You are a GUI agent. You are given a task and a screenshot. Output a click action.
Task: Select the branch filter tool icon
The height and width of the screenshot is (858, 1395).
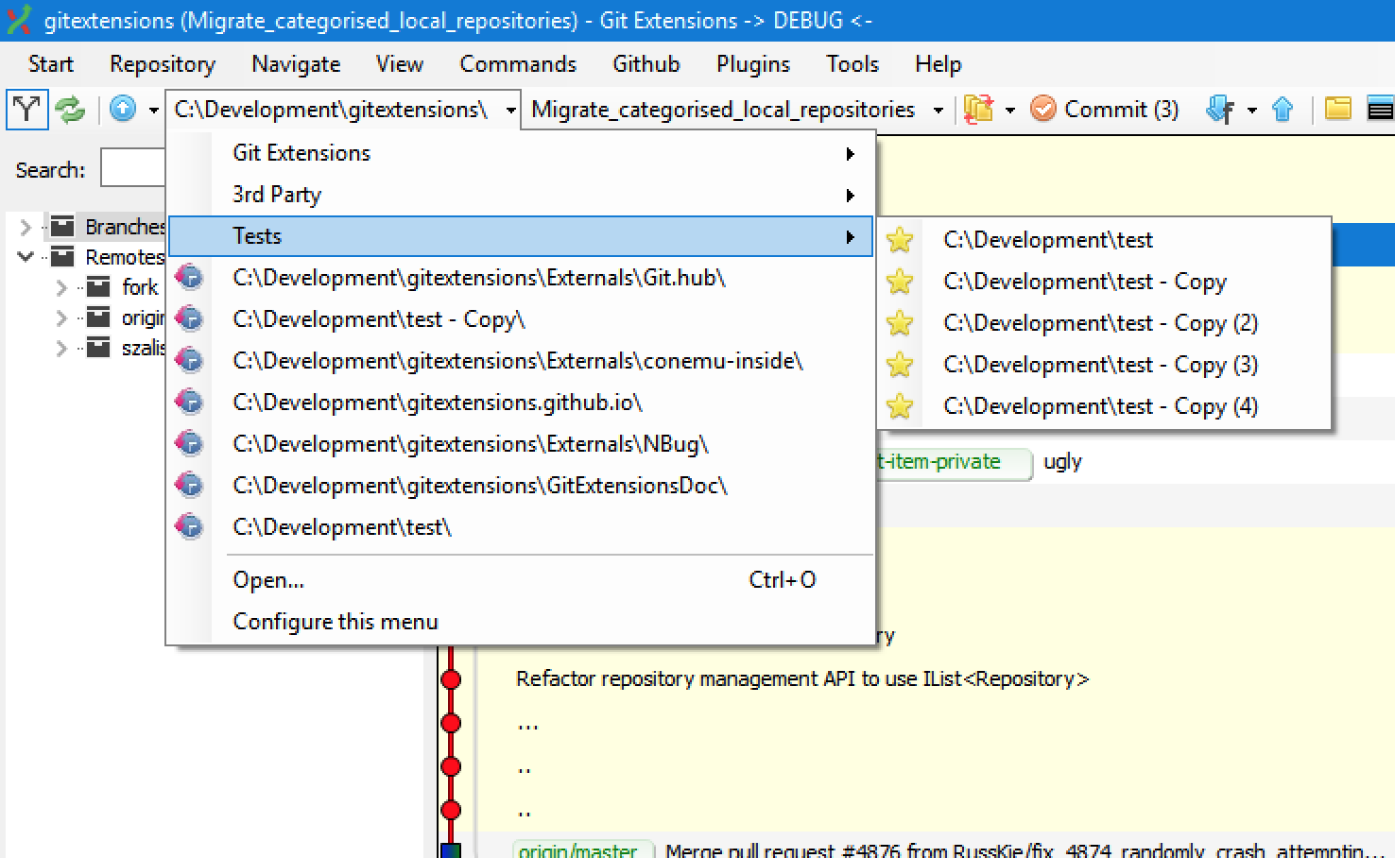(26, 109)
